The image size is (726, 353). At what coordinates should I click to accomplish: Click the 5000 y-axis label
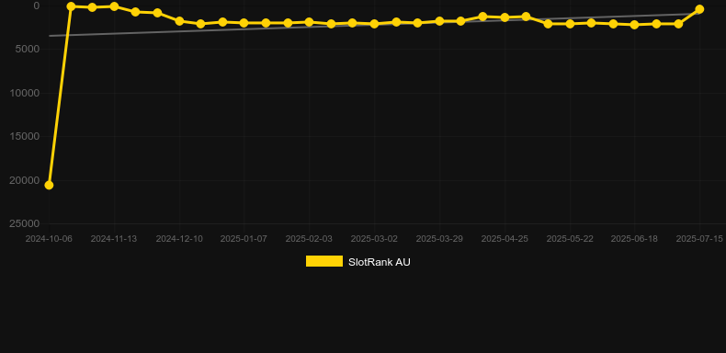click(28, 49)
